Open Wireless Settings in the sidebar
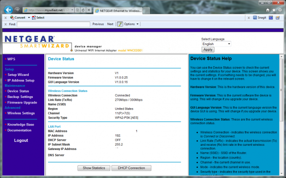The width and height of the screenshot is (286, 178). pyautogui.click(x=21, y=113)
